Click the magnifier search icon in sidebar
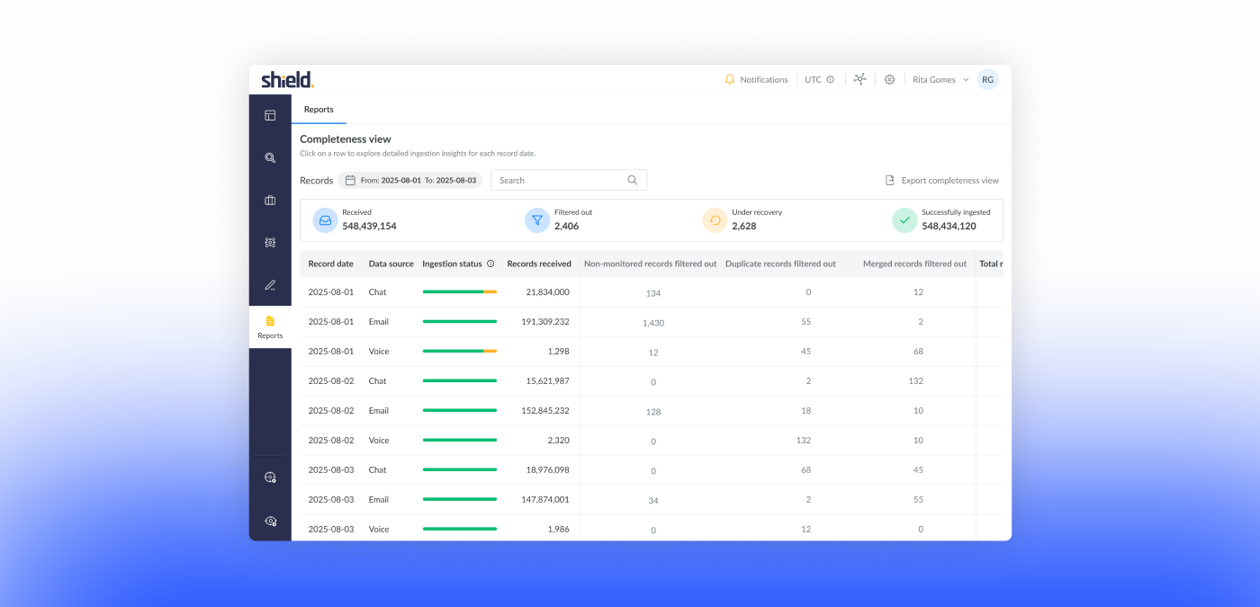 tap(270, 157)
